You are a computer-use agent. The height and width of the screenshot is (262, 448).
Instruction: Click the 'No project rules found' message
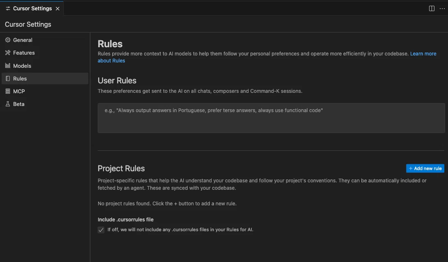point(167,204)
